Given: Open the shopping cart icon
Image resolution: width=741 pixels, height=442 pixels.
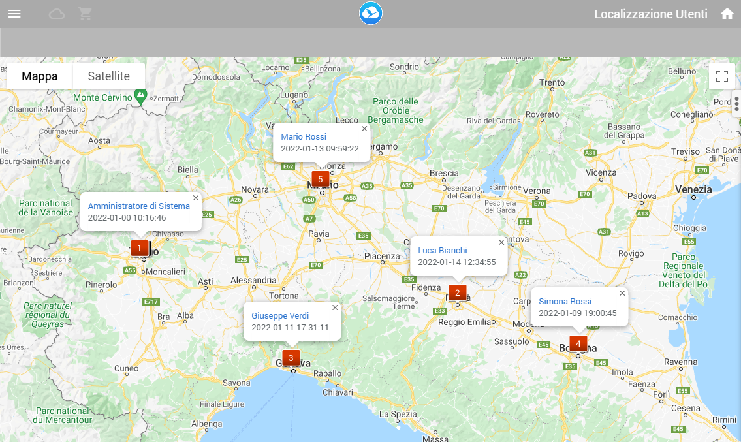Looking at the screenshot, I should (x=85, y=14).
